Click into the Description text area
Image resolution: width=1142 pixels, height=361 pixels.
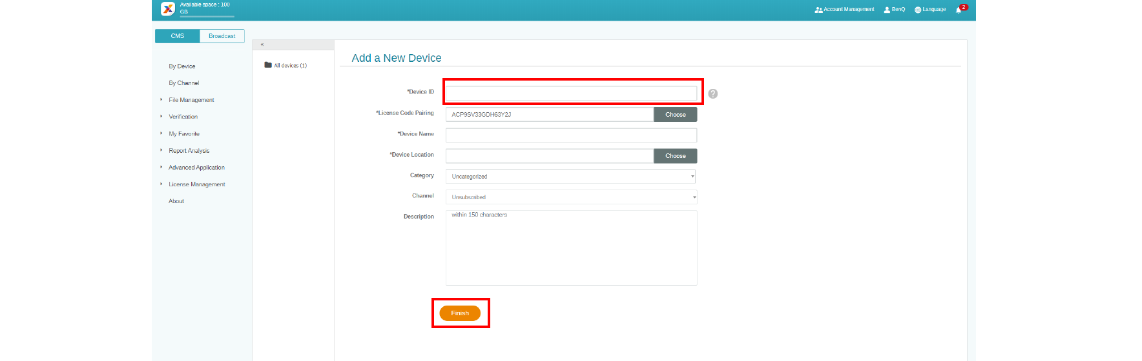(x=571, y=248)
